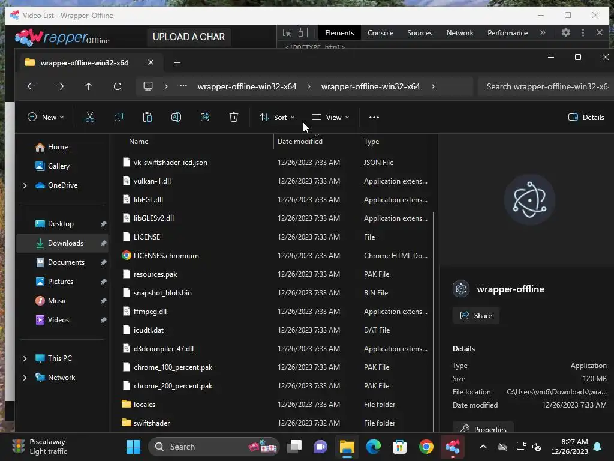This screenshot has height=461, width=614.
Task: Toggle the DevTools device toolbar icon
Action: tap(303, 33)
